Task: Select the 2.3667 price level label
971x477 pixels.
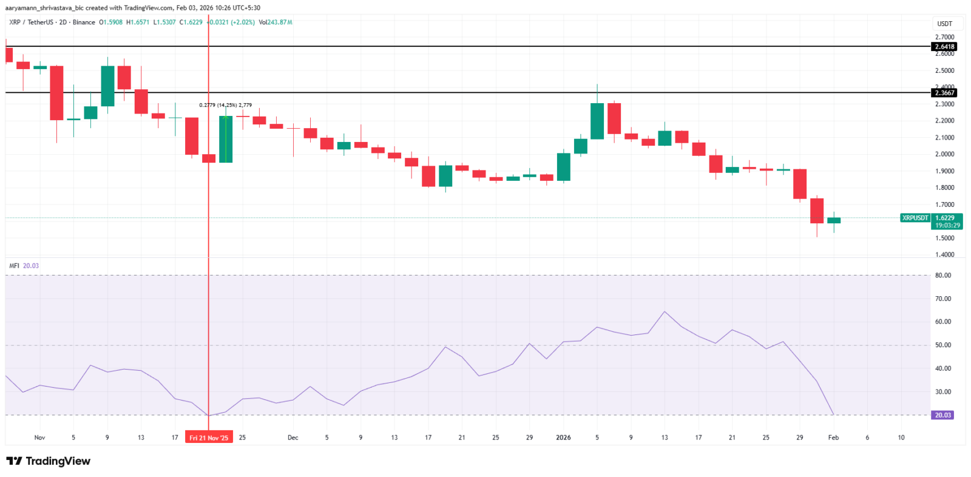Action: click(944, 93)
